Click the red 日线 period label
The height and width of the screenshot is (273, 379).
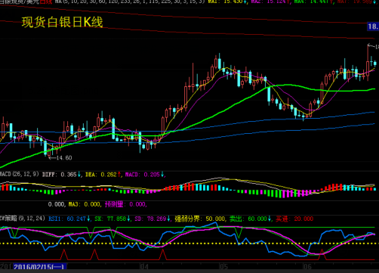pos(46,2)
